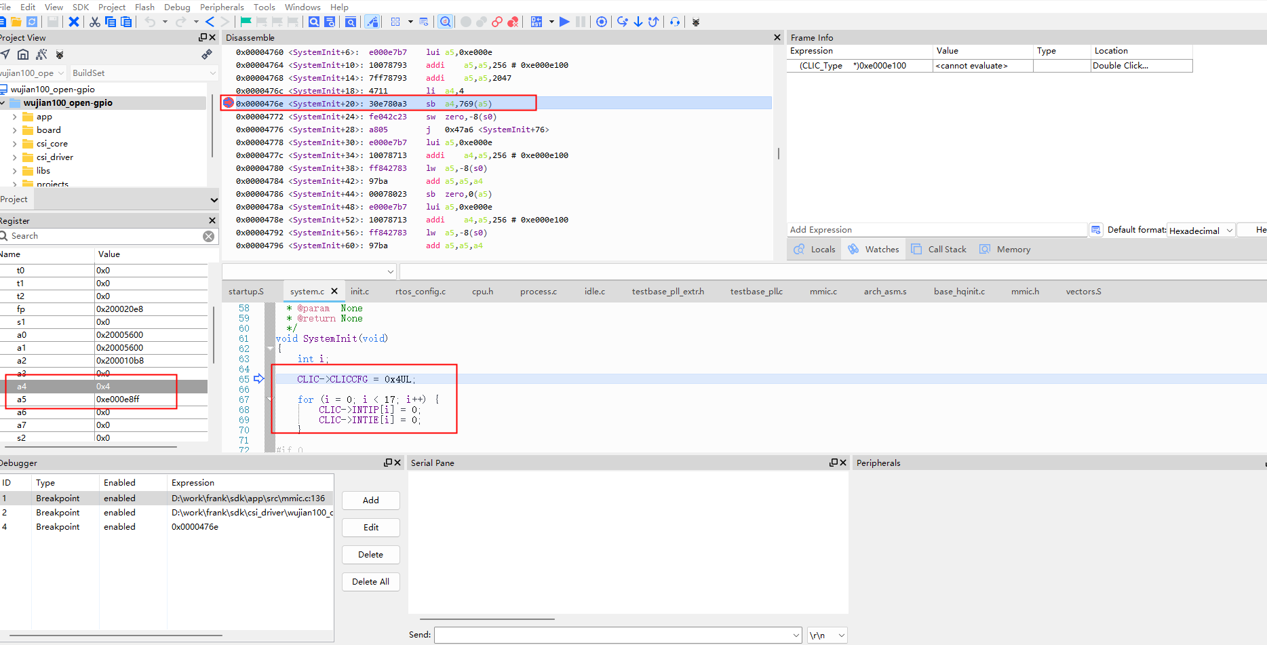
Task: Expand the board folder
Action: click(x=15, y=130)
